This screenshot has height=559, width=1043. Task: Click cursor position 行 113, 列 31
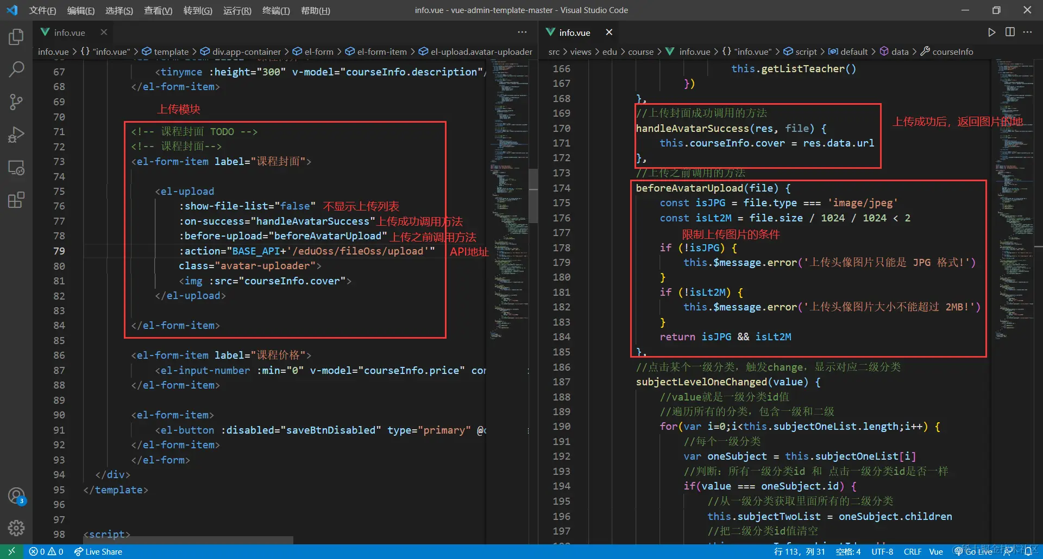click(x=800, y=551)
